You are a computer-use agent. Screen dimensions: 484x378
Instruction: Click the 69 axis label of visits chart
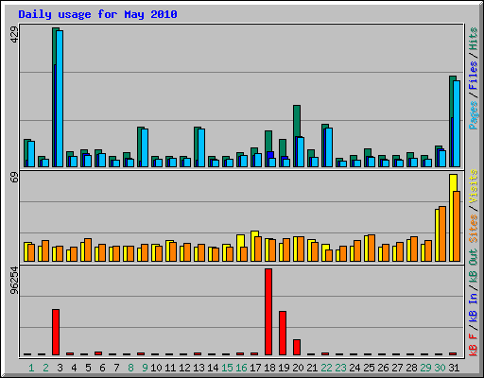pos(14,178)
